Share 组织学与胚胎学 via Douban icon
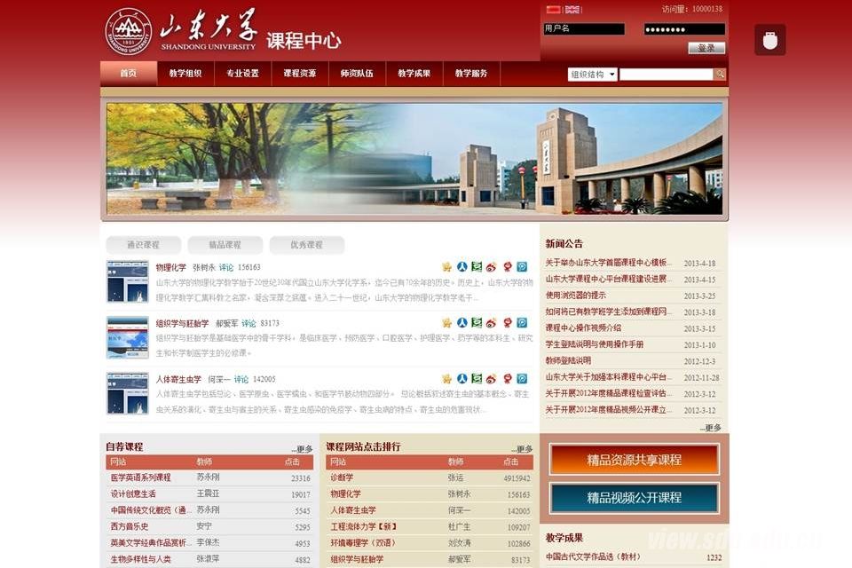The height and width of the screenshot is (568, 852). coord(477,323)
